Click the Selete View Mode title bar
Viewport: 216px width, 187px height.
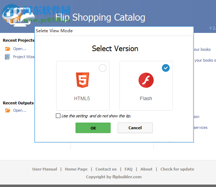click(114, 31)
